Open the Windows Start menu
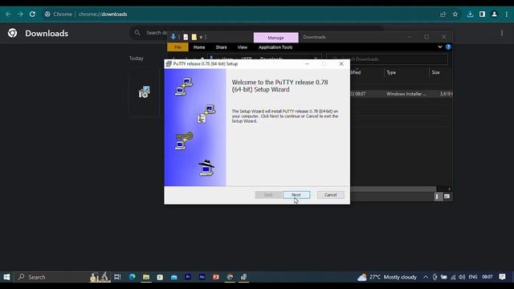 pyautogui.click(x=6, y=277)
